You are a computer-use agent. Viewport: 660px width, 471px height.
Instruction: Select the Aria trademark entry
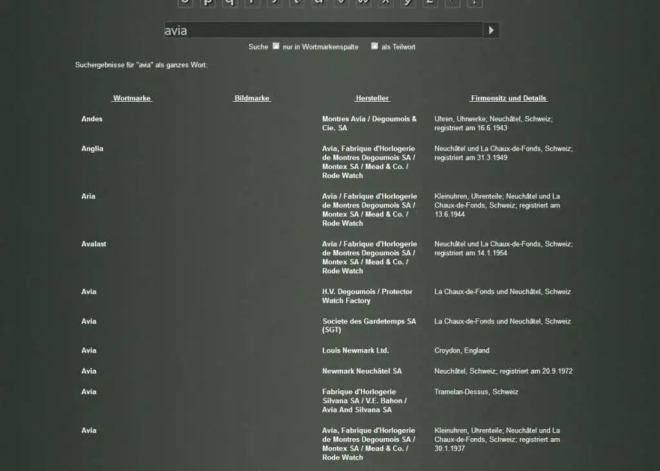88,196
